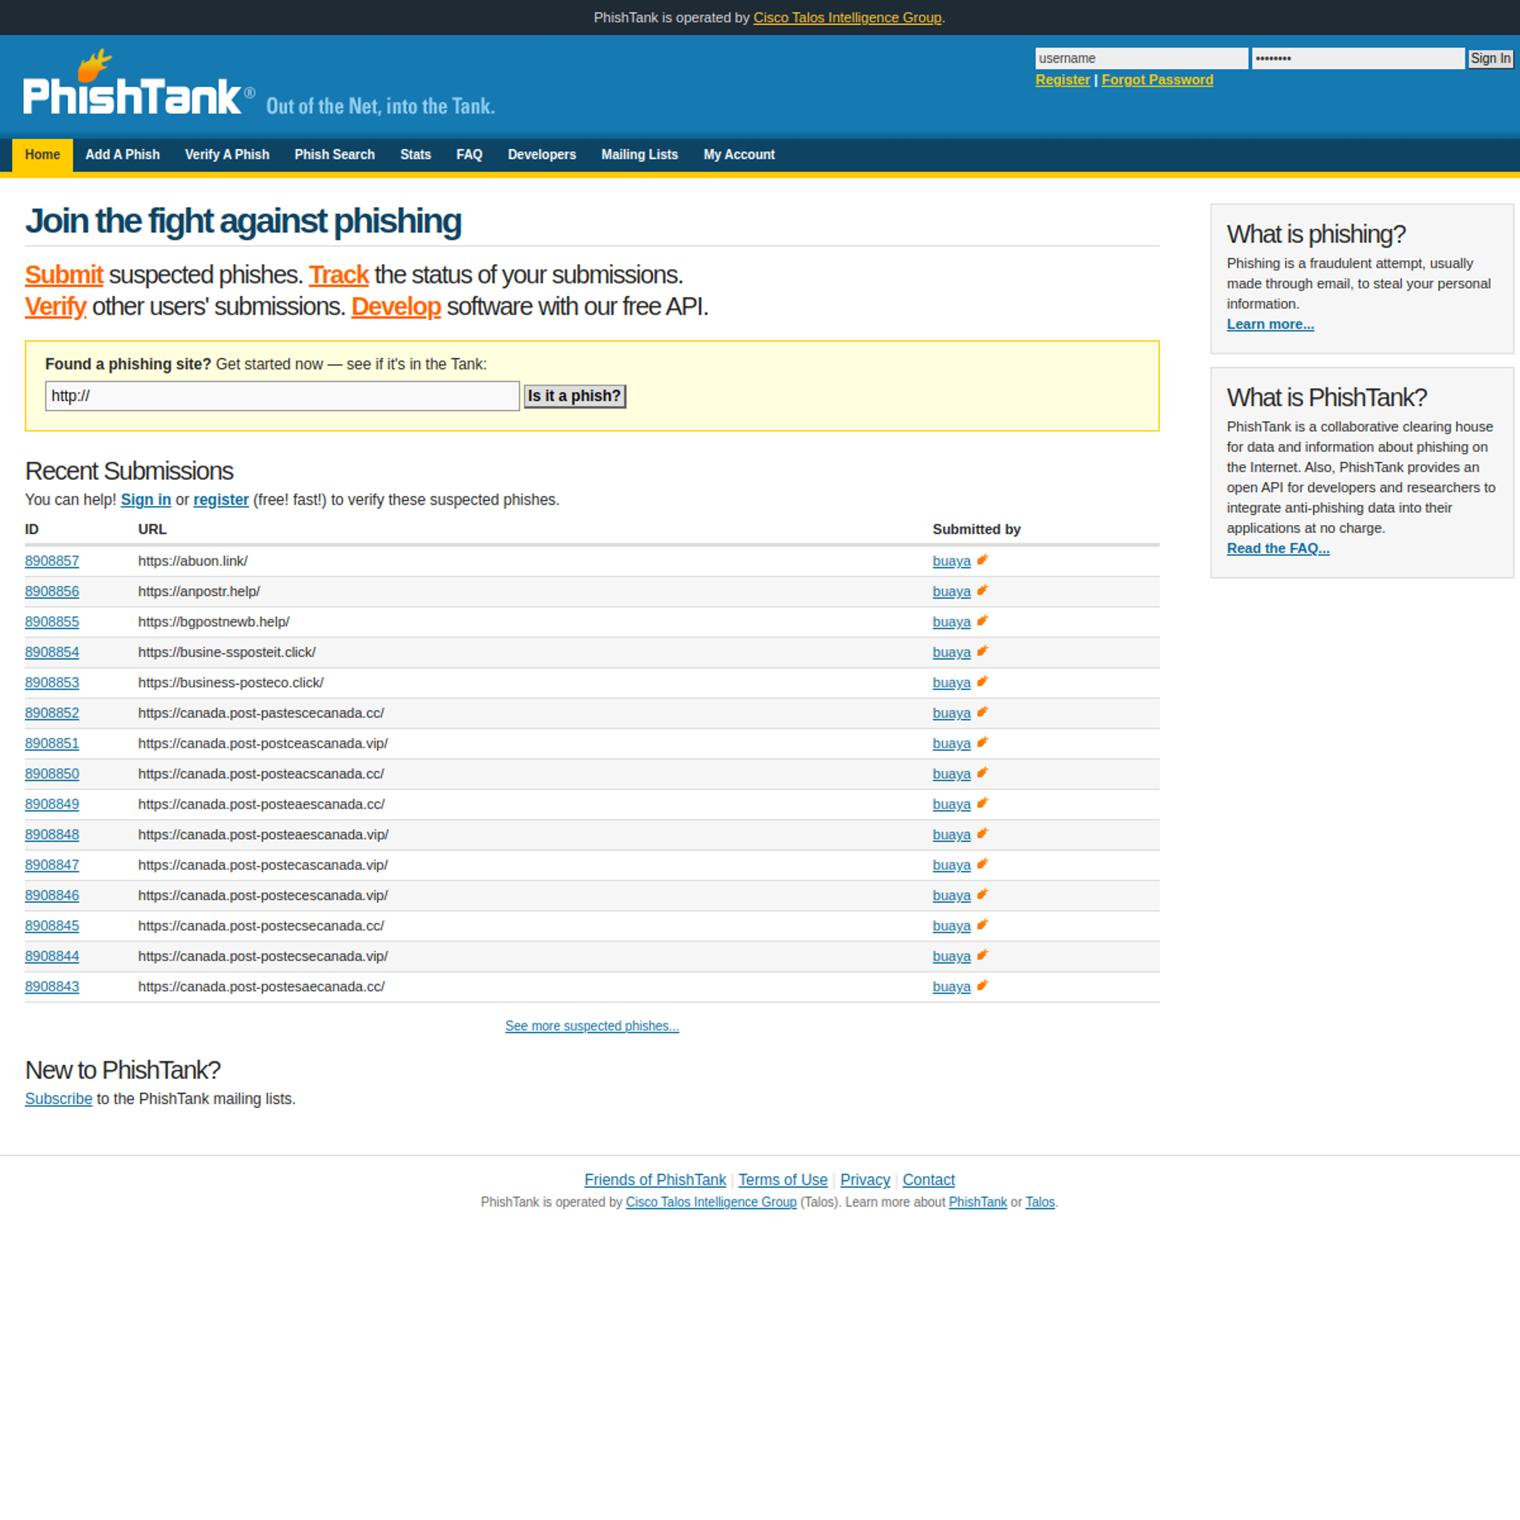The height and width of the screenshot is (1520, 1520).
Task: Click Forgot Password link
Action: pyautogui.click(x=1157, y=80)
